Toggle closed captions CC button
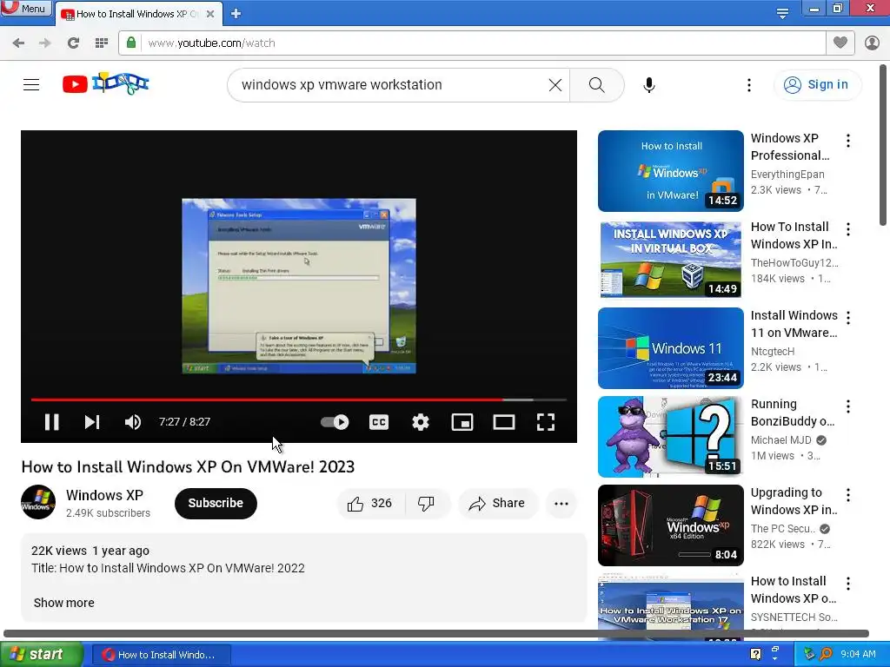The height and width of the screenshot is (667, 890). (379, 422)
